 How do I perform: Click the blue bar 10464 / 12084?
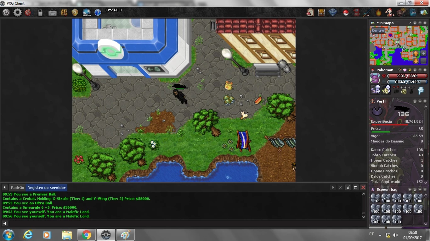[407, 82]
